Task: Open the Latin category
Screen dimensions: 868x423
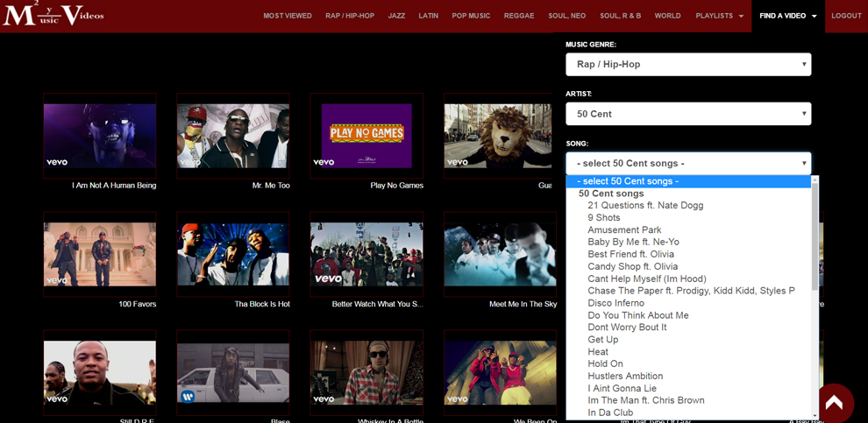Action: [x=429, y=16]
